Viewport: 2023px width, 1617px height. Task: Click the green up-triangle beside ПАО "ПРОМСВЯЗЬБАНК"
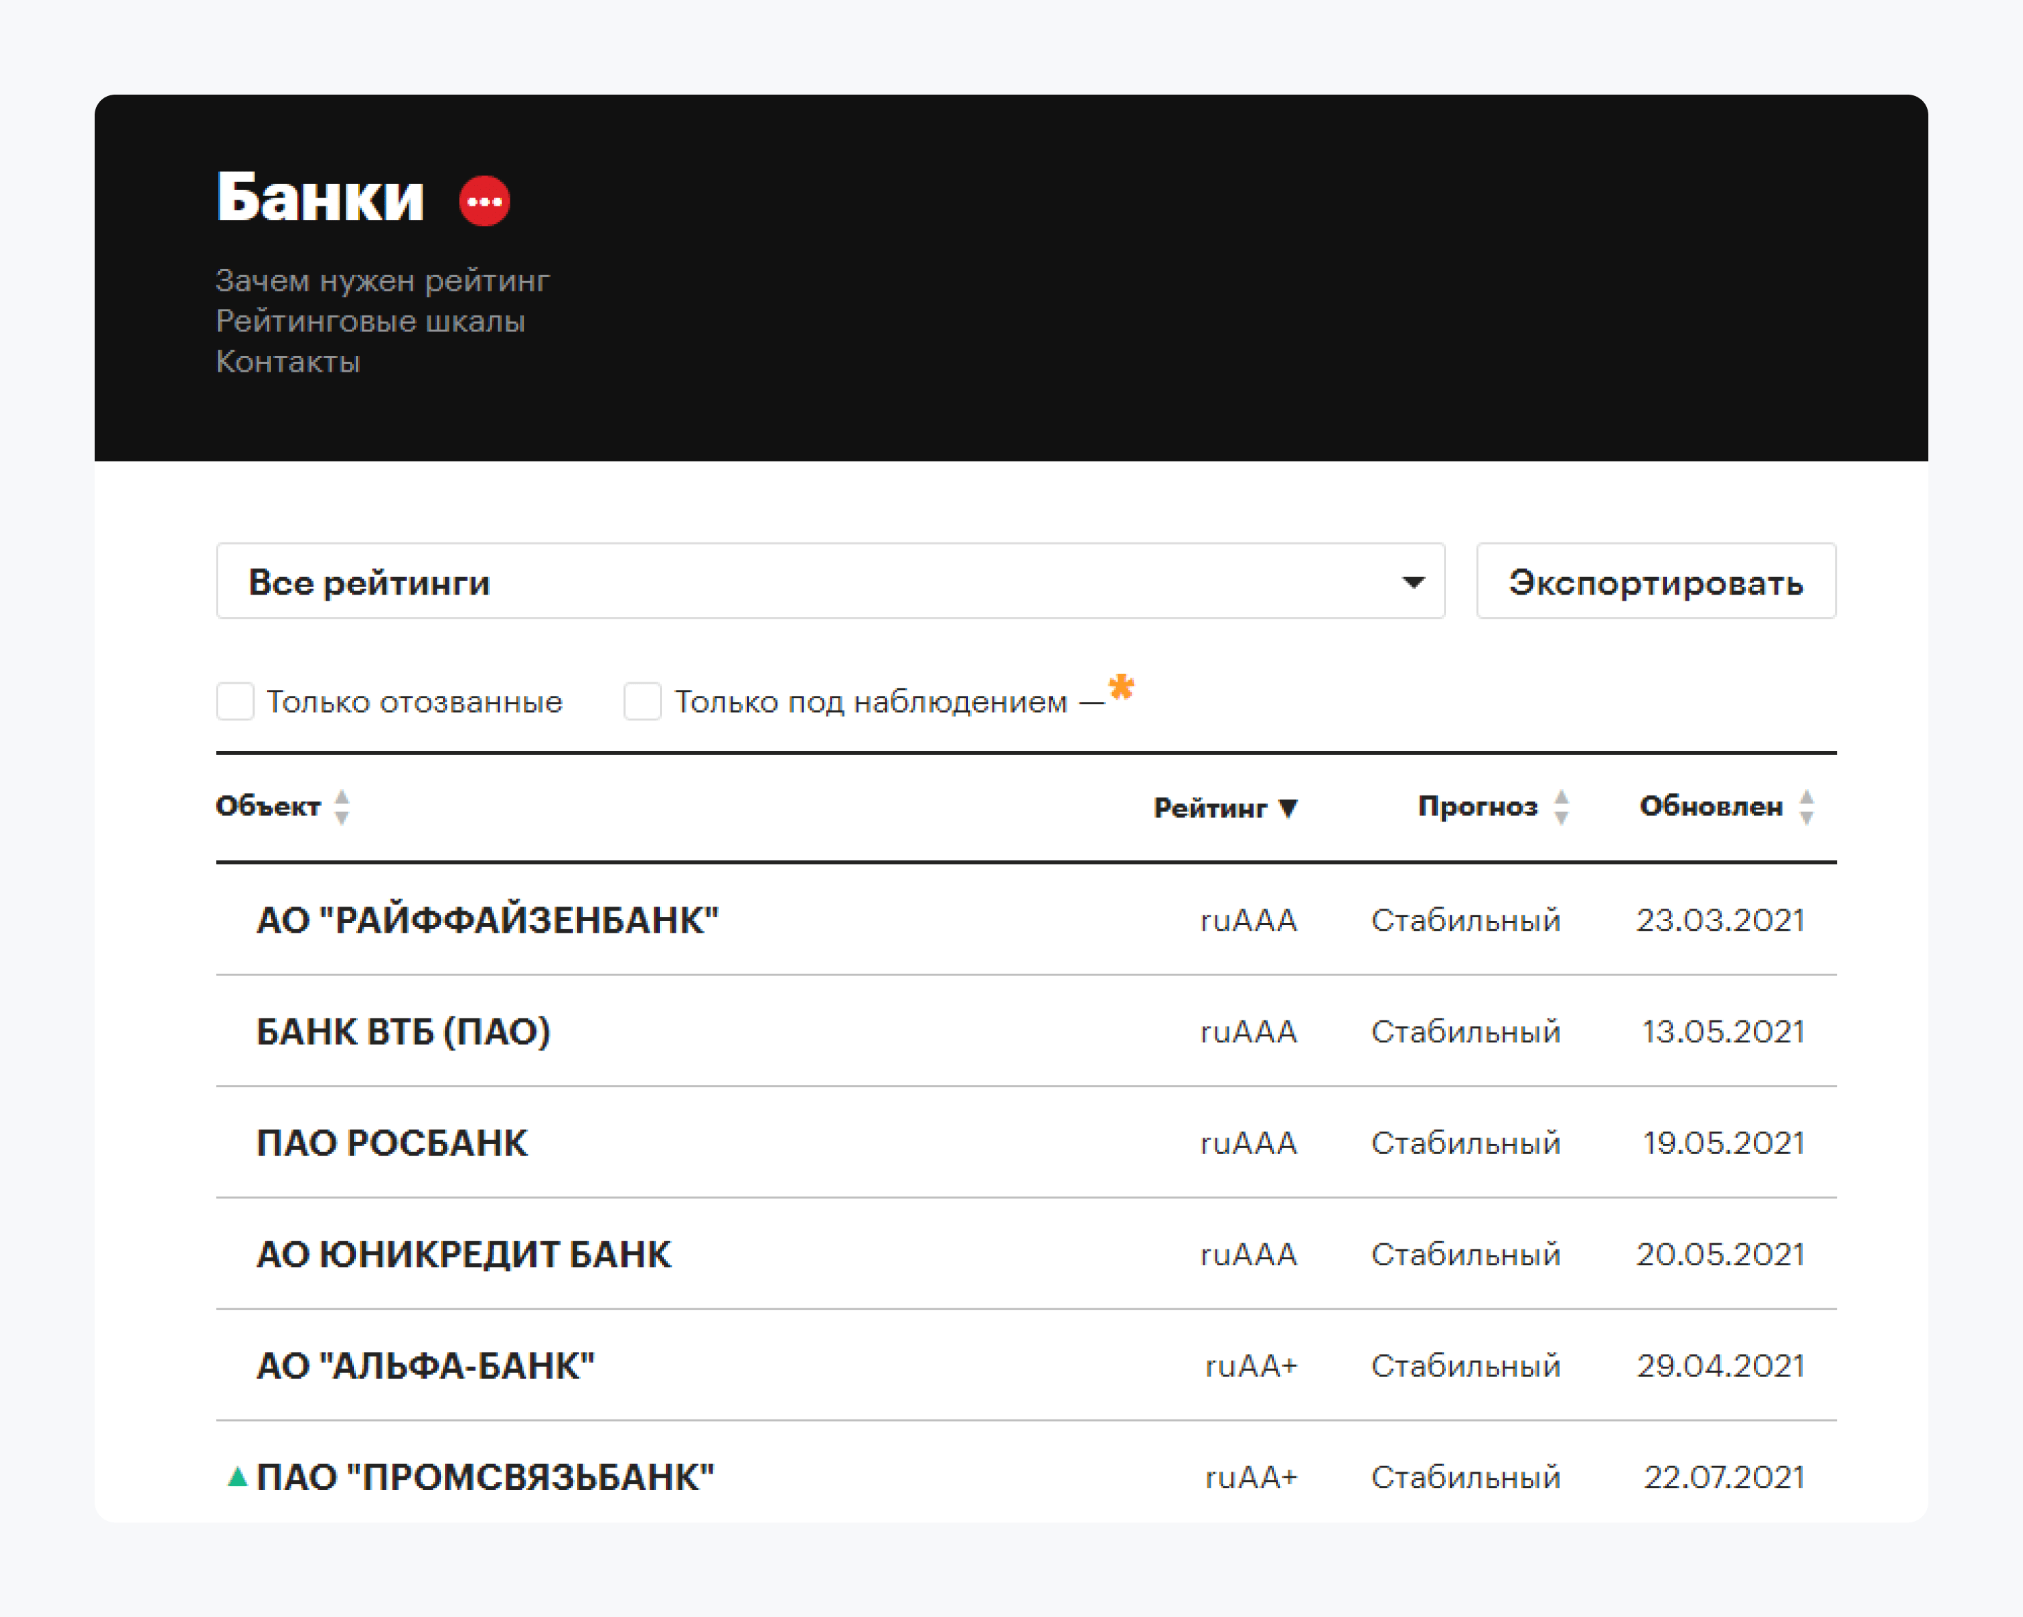click(237, 1477)
